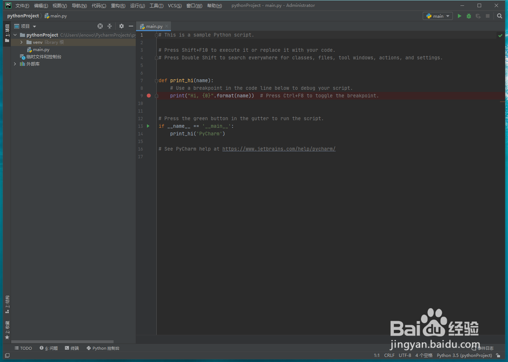Locate current file with crosshair icon

[x=100, y=26]
